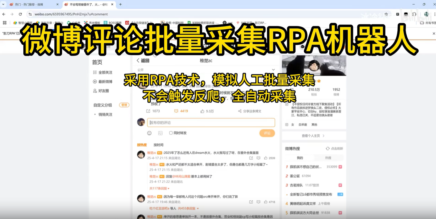Repost the comment dated 25-4-17 19:46

click(x=251, y=202)
